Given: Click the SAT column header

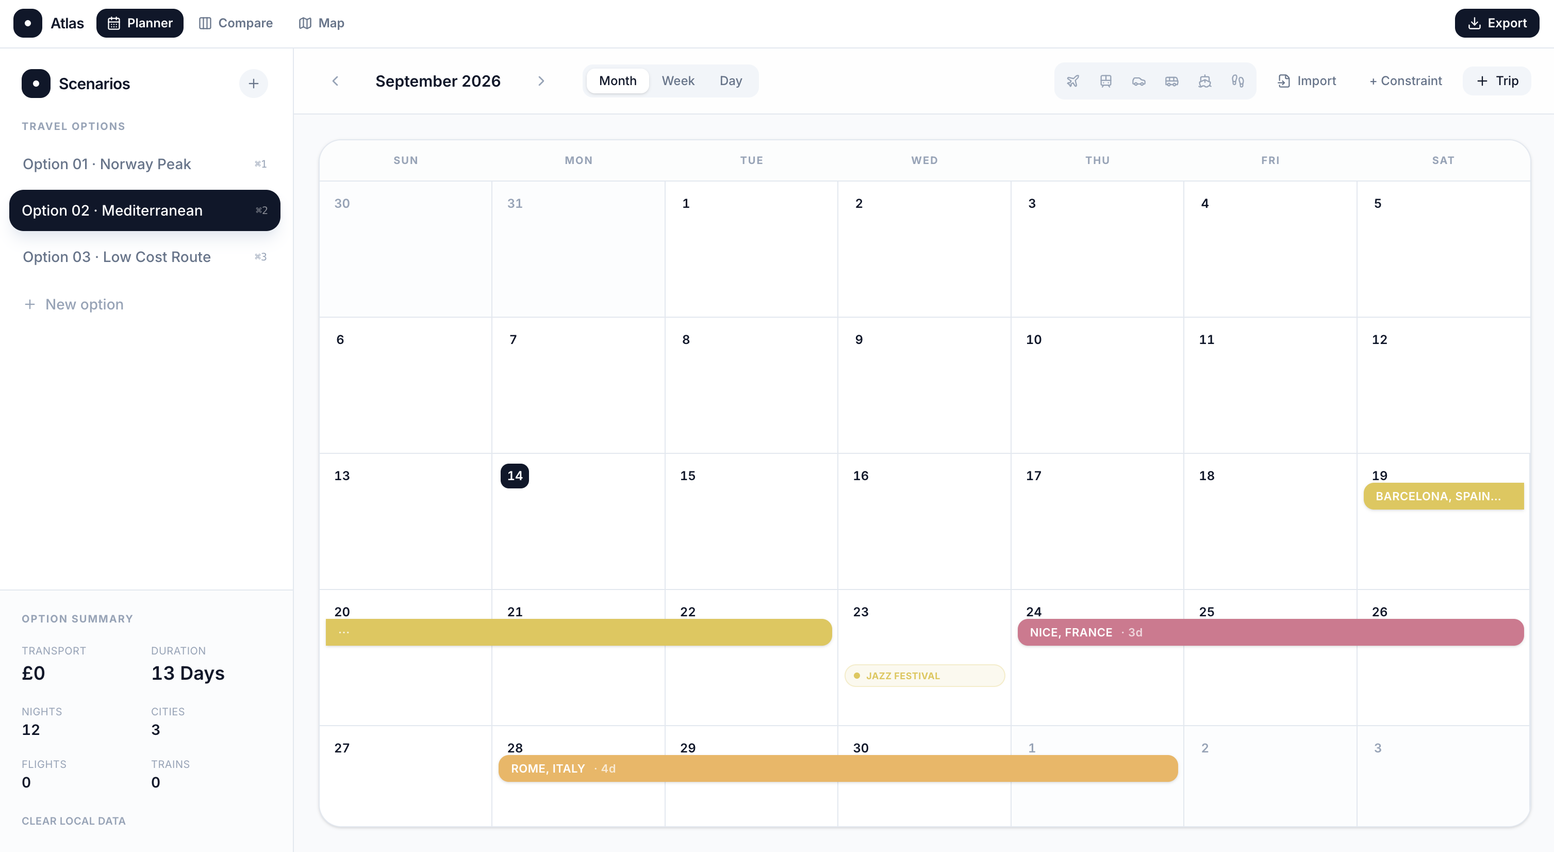Looking at the screenshot, I should coord(1443,160).
